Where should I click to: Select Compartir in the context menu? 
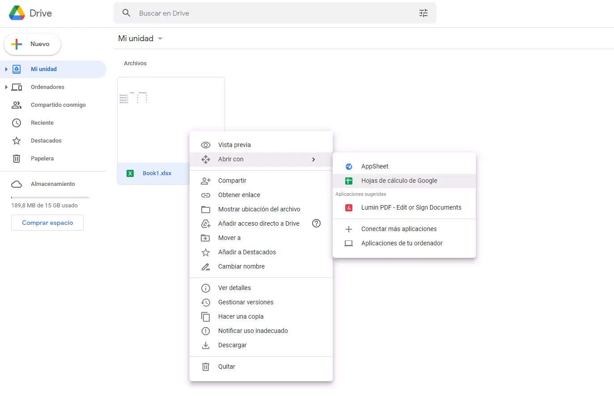[x=232, y=181]
